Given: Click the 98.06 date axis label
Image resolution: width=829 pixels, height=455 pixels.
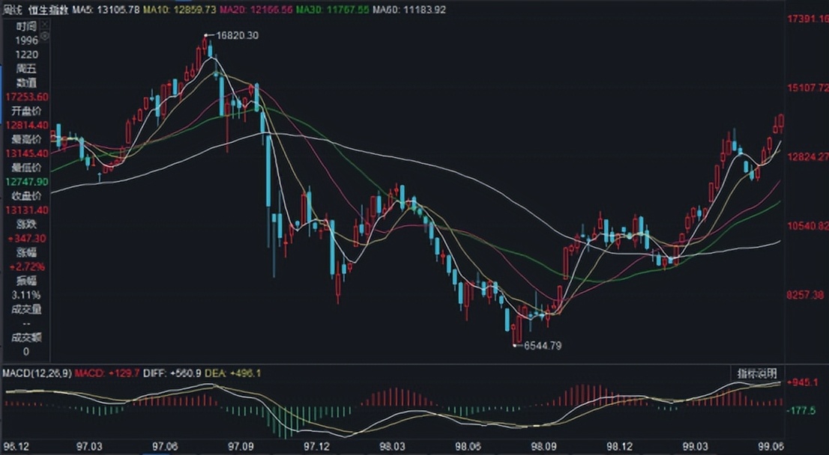Looking at the screenshot, I should pos(468,447).
